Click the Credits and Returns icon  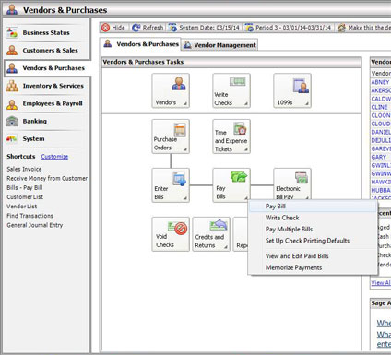[x=211, y=234]
